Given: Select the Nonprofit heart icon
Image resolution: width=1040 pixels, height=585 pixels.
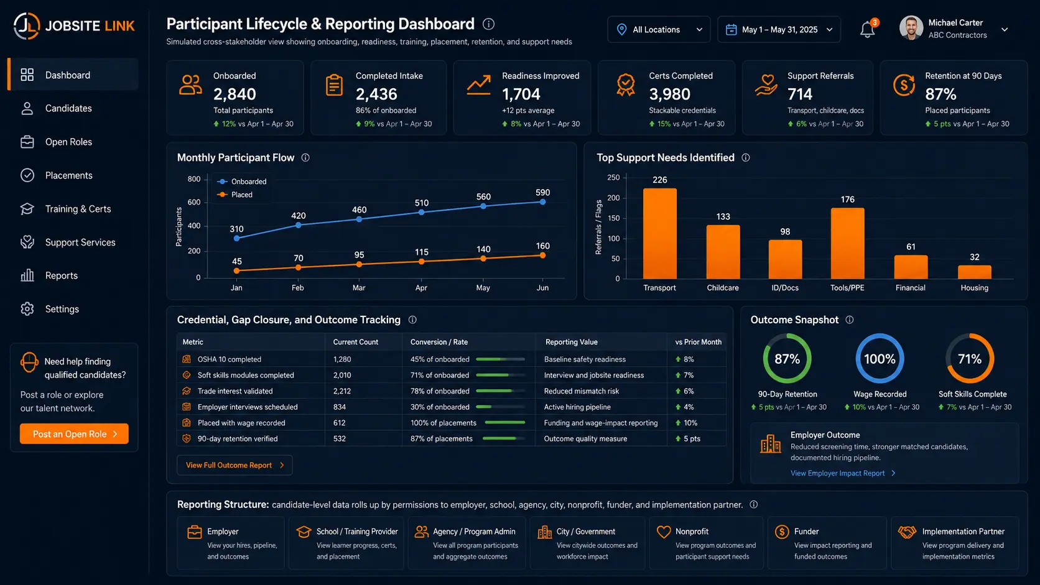Looking at the screenshot, I should [x=664, y=532].
